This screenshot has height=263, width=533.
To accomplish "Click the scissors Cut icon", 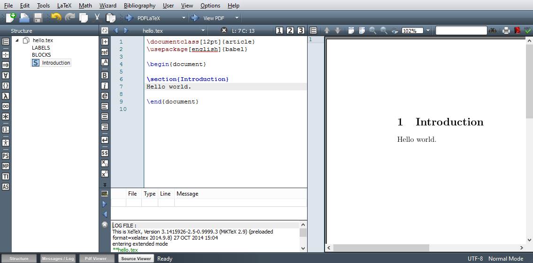I will pyautogui.click(x=97, y=18).
